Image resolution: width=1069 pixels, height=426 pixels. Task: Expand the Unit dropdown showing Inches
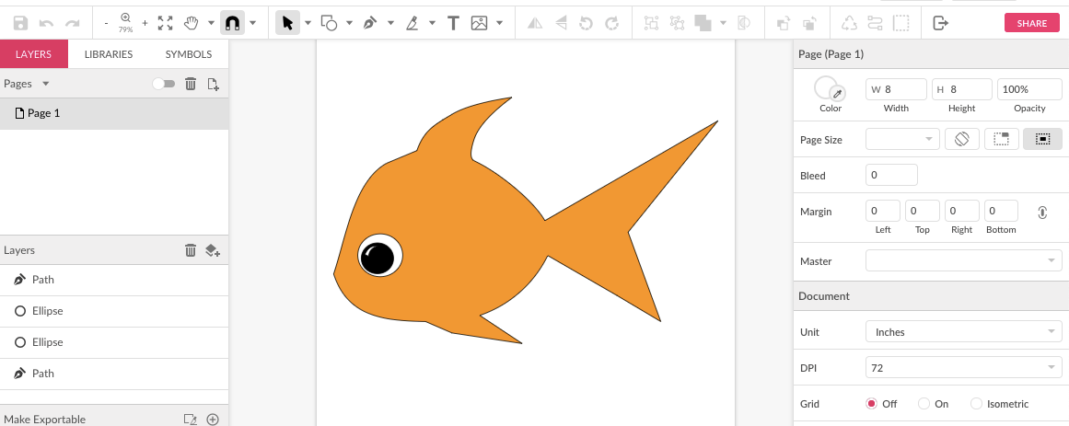tap(963, 332)
